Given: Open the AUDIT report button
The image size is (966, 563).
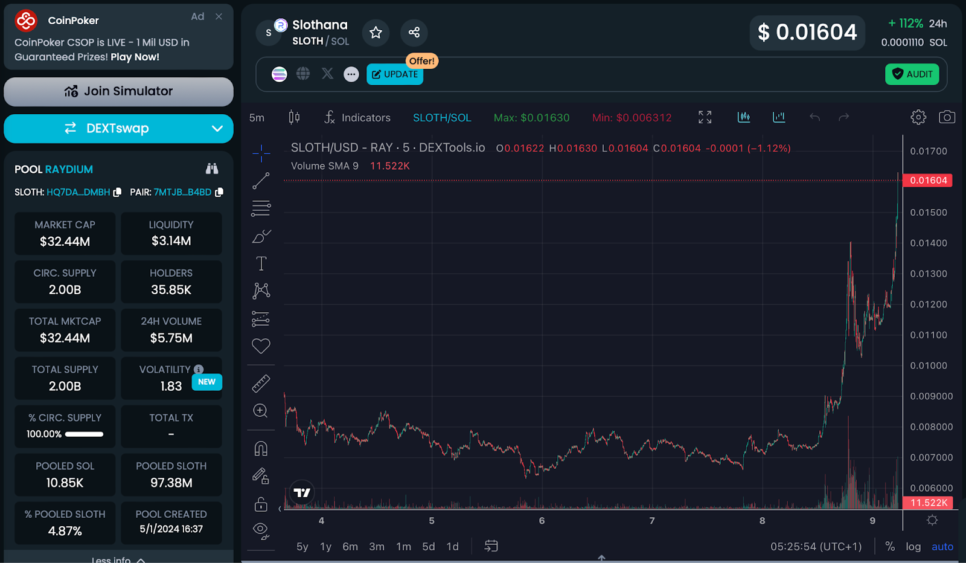Looking at the screenshot, I should [912, 74].
